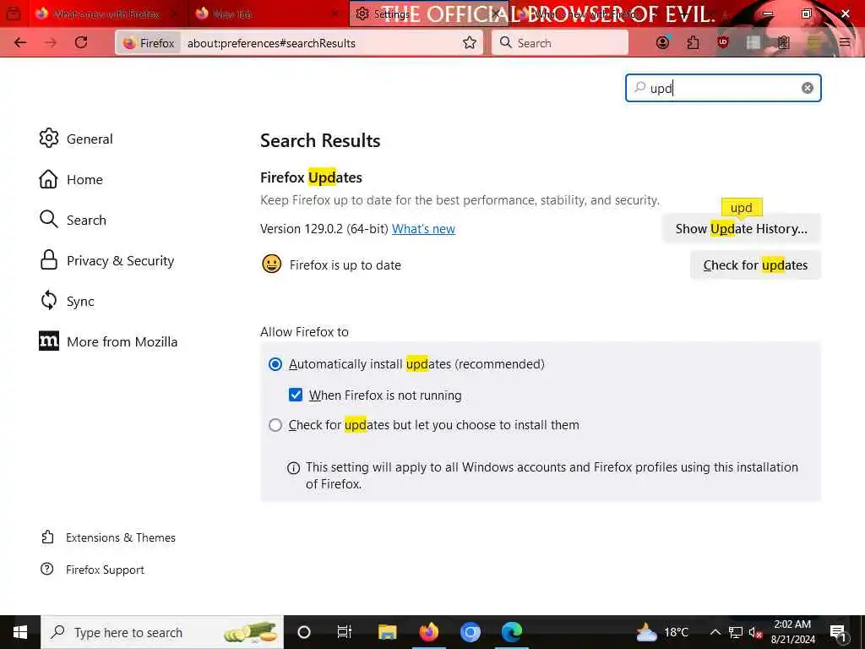The height and width of the screenshot is (649, 865).
Task: Open the Firefox account icon
Action: (662, 42)
